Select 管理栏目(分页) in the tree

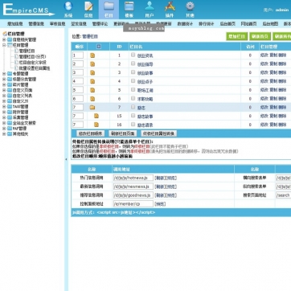[x=32, y=57]
